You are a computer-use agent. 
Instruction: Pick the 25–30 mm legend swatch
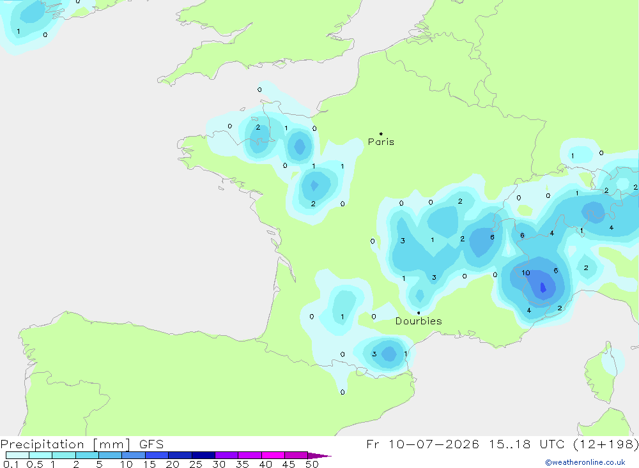[203, 455]
